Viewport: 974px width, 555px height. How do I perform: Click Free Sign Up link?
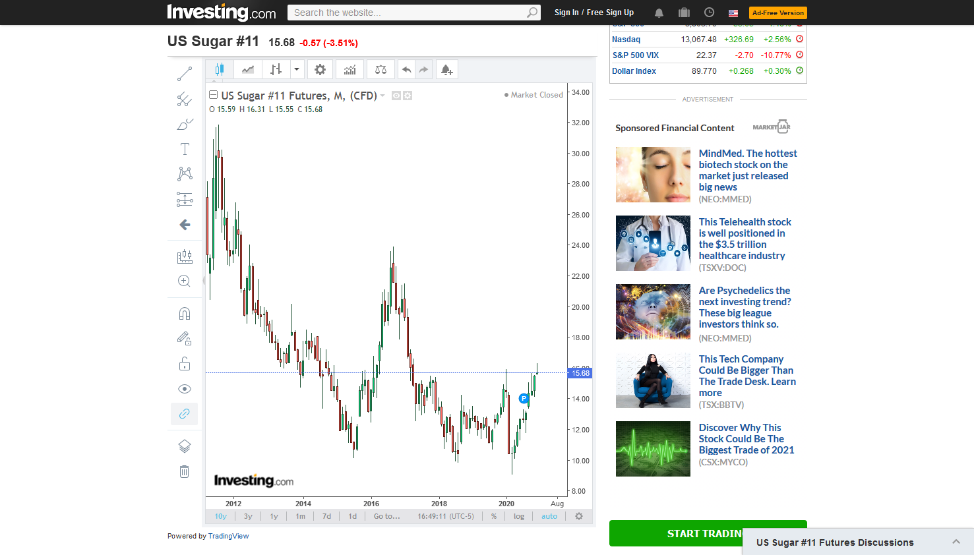[x=610, y=13]
